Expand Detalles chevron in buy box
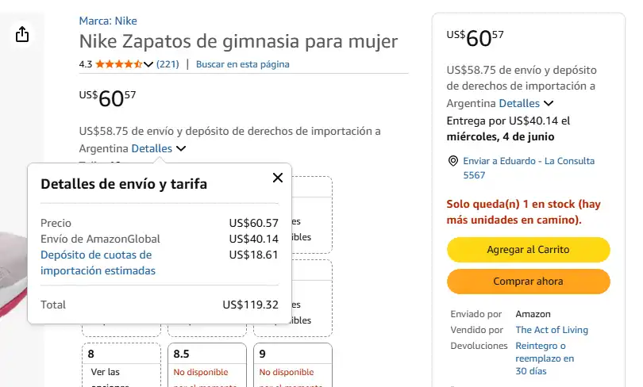The image size is (643, 387). click(549, 104)
